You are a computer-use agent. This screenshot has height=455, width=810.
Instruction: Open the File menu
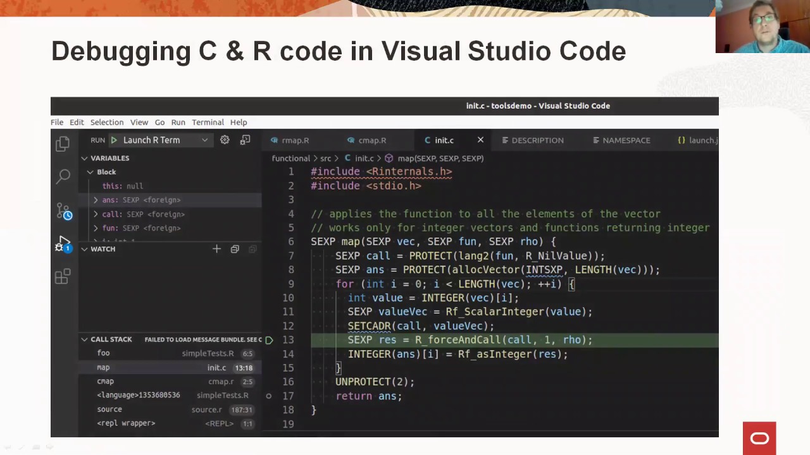(57, 122)
